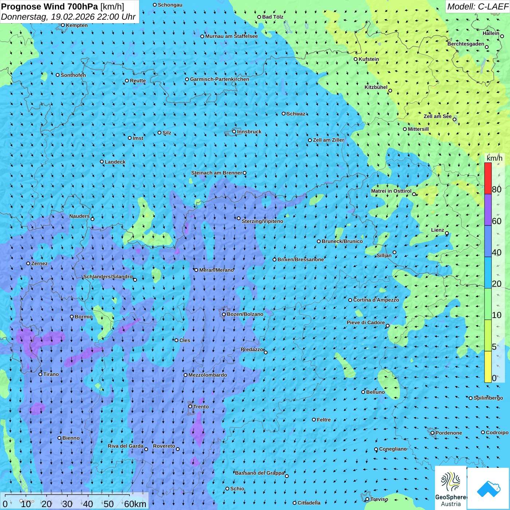Select the Landeck town label

(x=115, y=162)
